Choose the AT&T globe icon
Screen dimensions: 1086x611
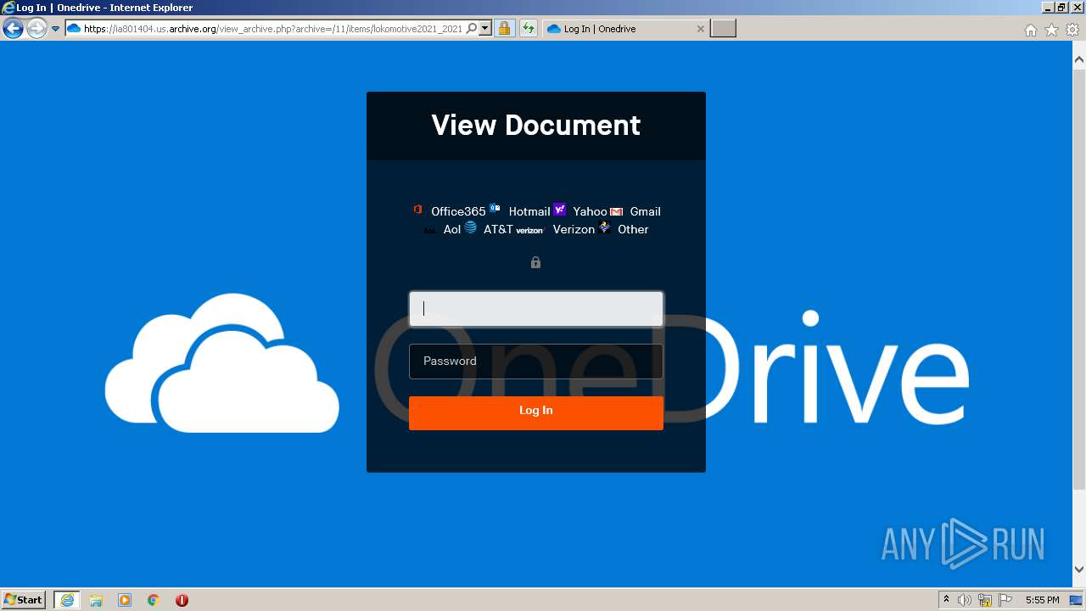471,227
